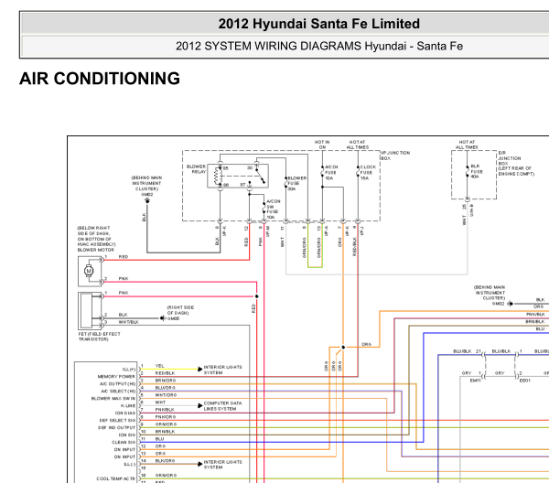Click the 'ILL(-)' pin label
This screenshot has height=483, width=549.
130,464
